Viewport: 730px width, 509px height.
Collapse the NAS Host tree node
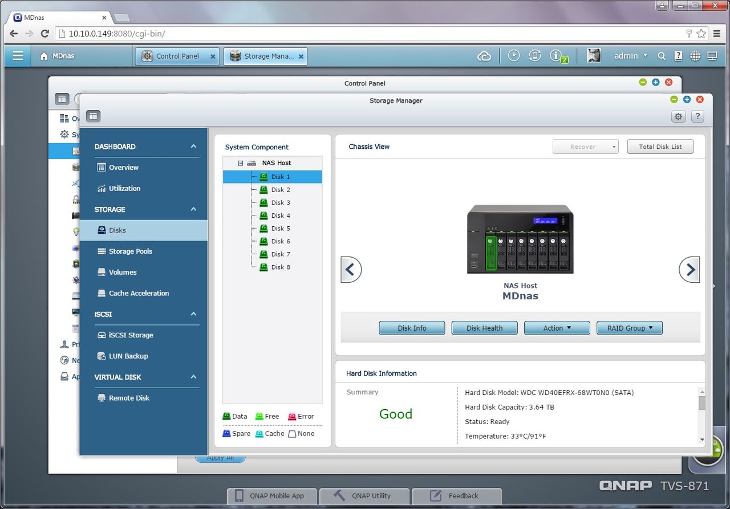tap(240, 163)
